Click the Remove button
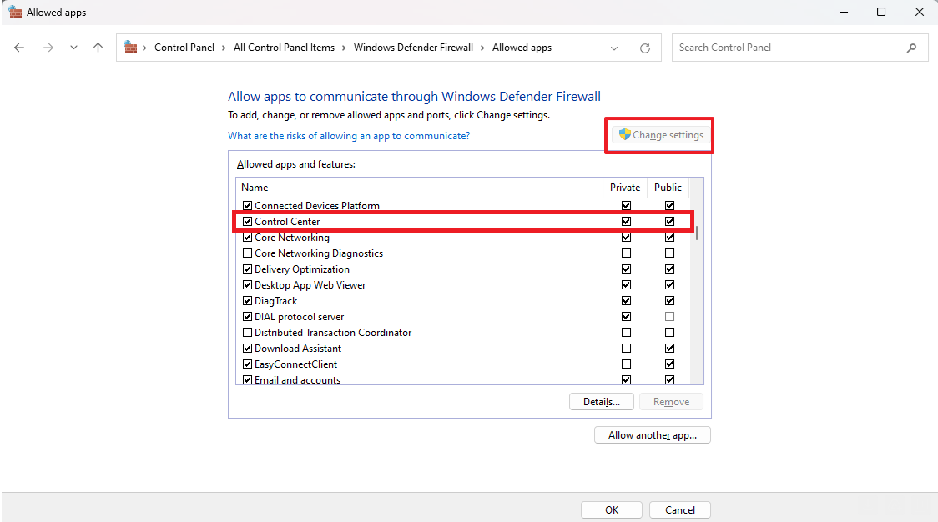Viewport: 938px width, 522px height. (671, 402)
